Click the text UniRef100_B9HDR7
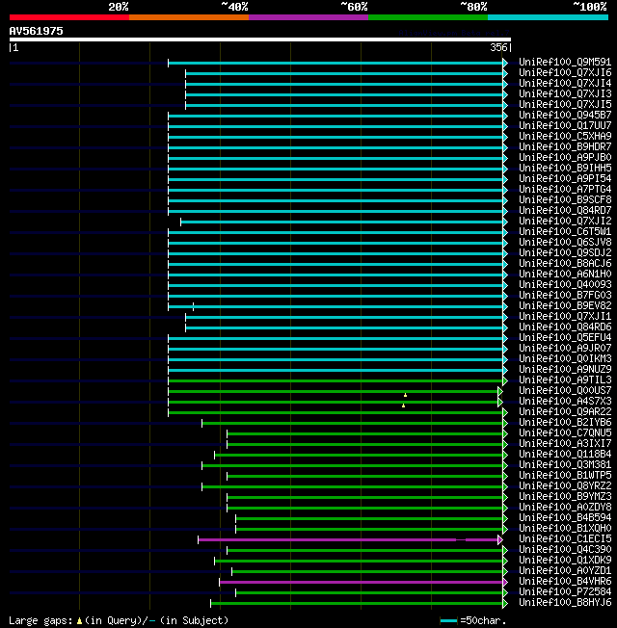 click(565, 146)
